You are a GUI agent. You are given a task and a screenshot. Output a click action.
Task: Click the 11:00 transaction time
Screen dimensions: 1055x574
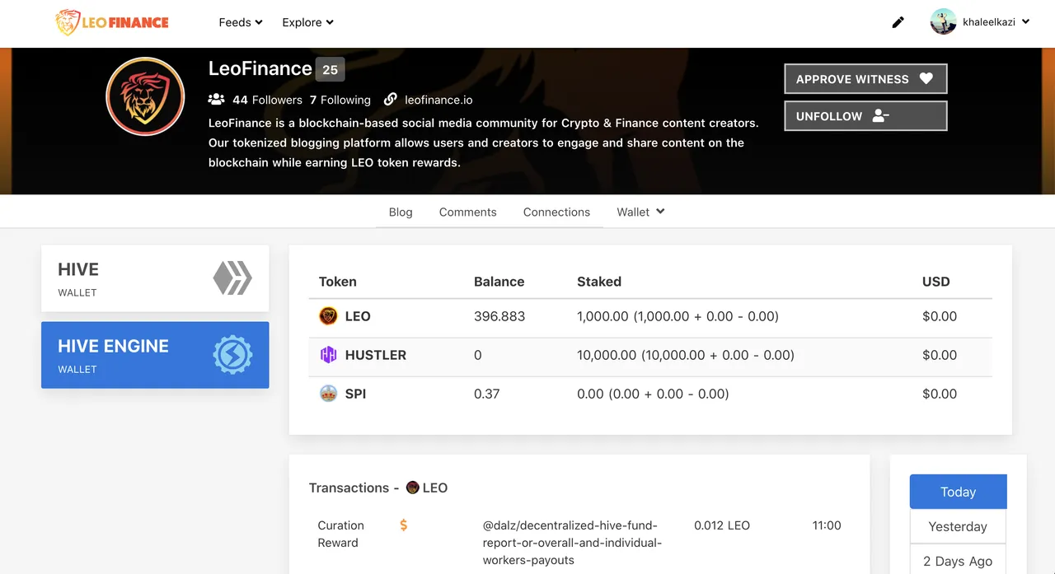pyautogui.click(x=827, y=525)
